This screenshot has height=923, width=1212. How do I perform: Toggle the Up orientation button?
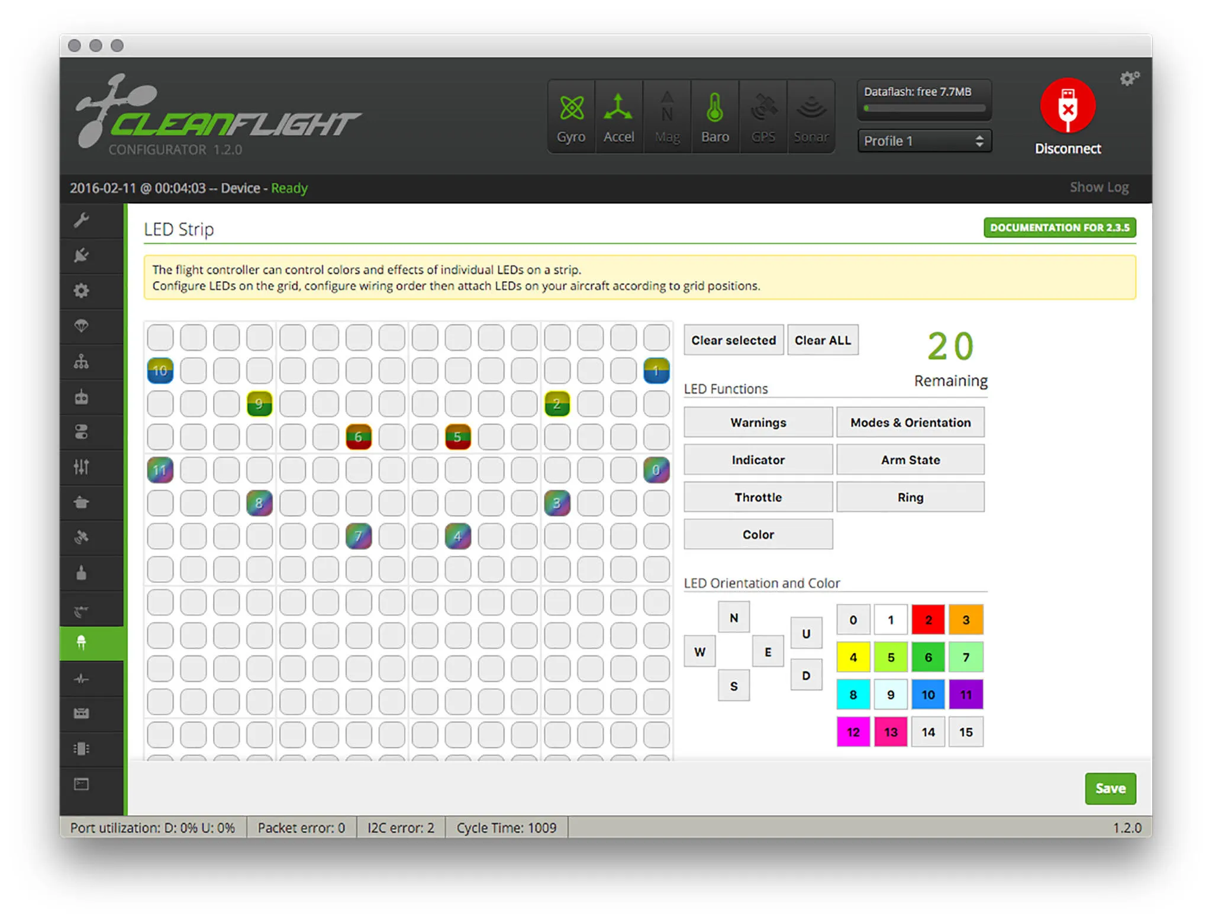pyautogui.click(x=805, y=633)
